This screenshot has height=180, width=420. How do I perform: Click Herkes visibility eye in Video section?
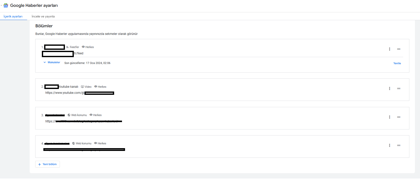point(96,86)
